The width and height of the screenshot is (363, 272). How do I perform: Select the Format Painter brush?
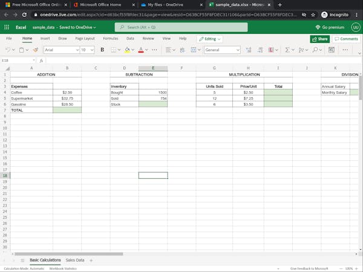point(36,50)
